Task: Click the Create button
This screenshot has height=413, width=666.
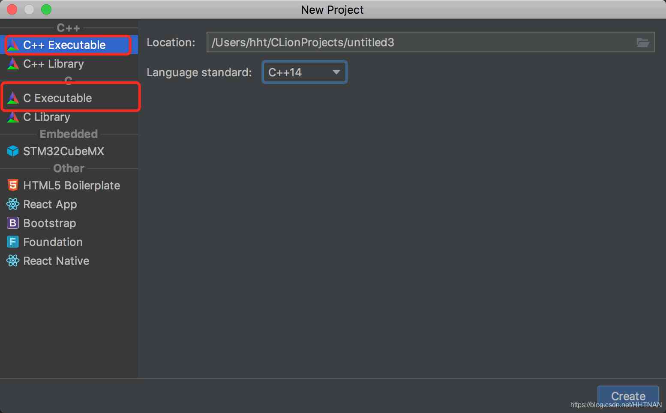Action: 628,396
